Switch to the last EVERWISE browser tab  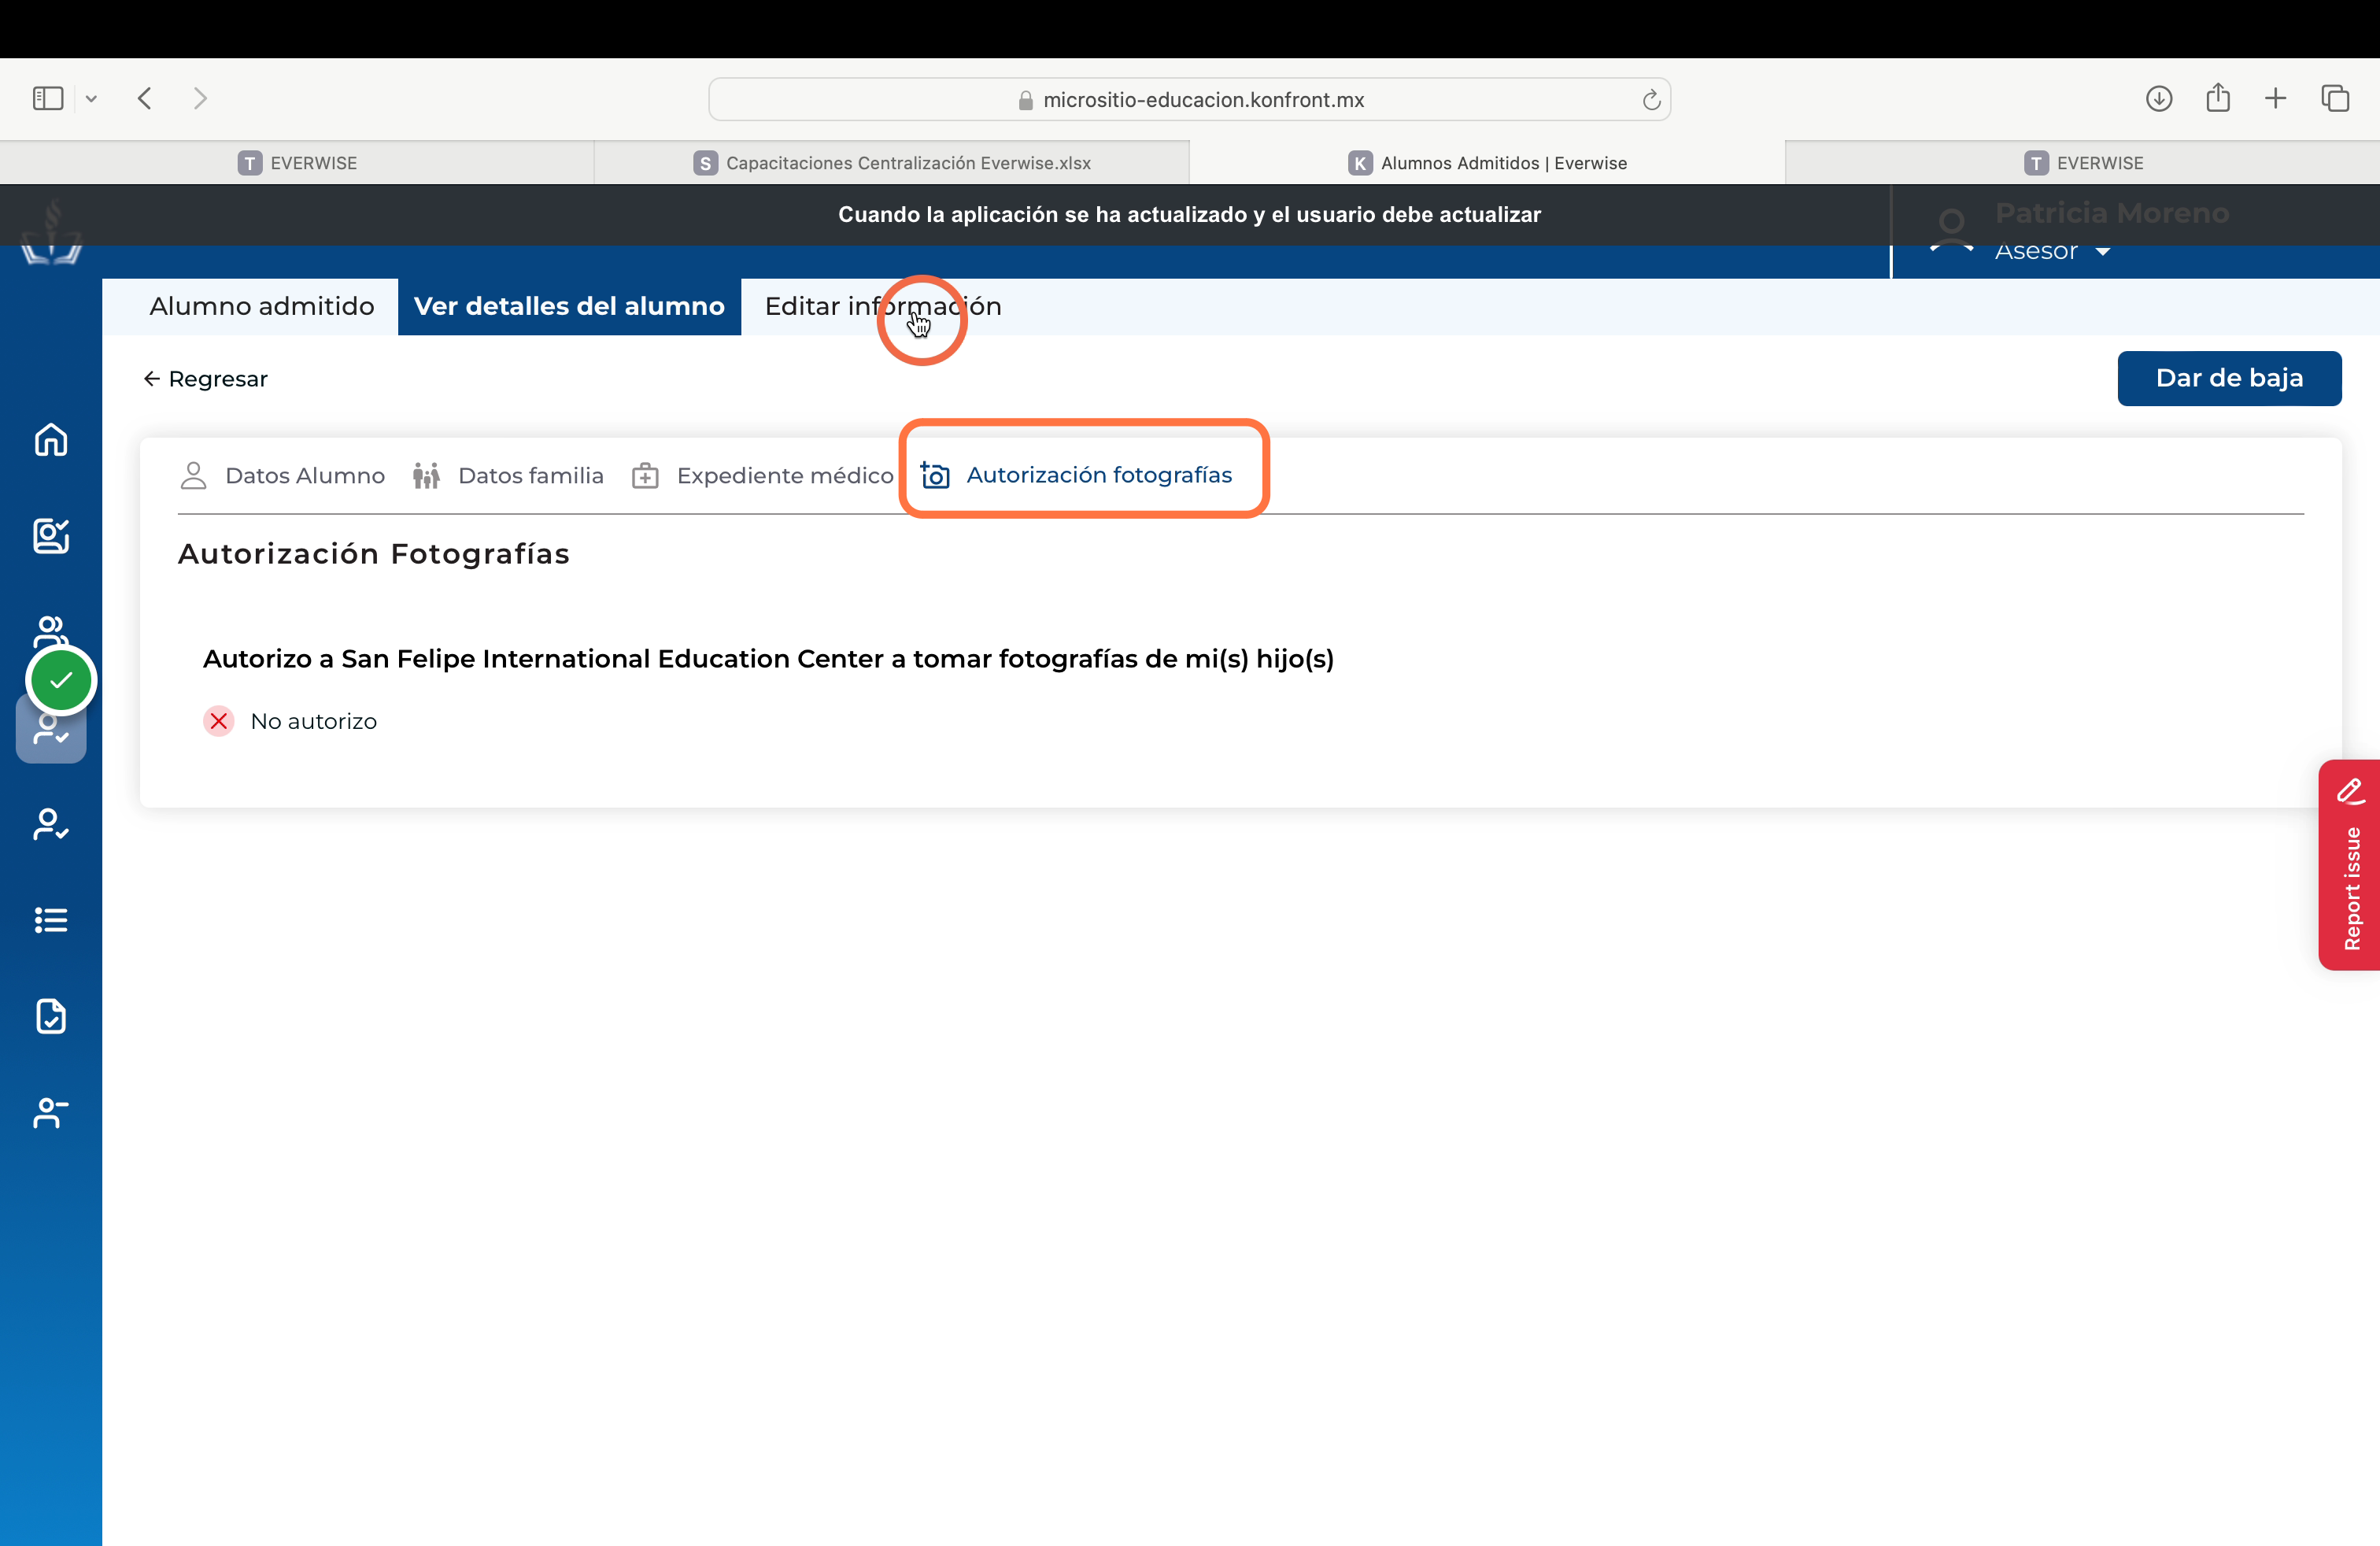pos(2083,163)
